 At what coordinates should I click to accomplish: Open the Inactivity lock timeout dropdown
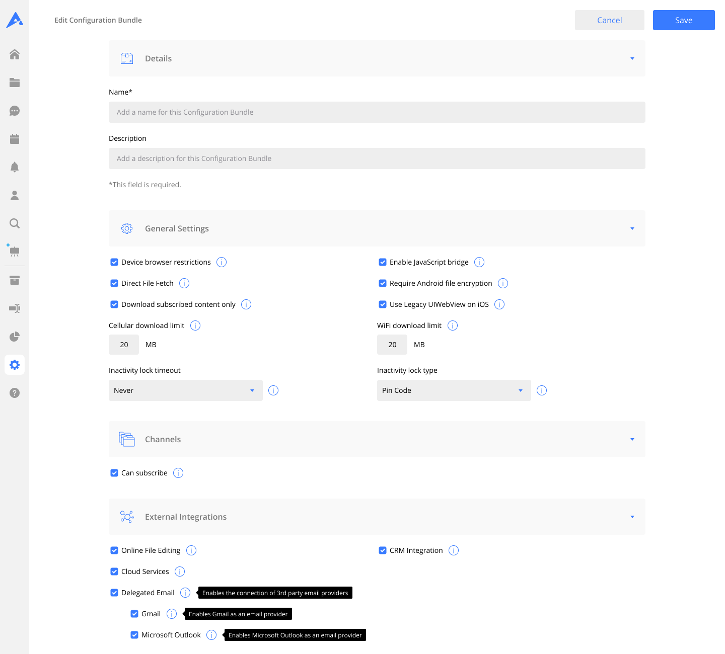[185, 390]
